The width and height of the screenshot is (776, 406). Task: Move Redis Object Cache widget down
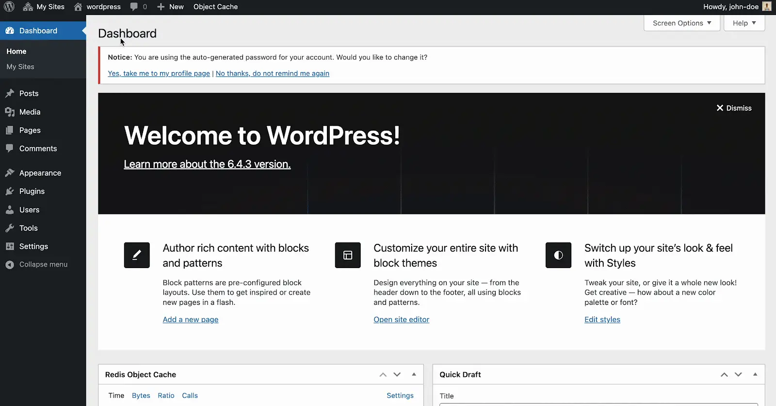coord(397,375)
